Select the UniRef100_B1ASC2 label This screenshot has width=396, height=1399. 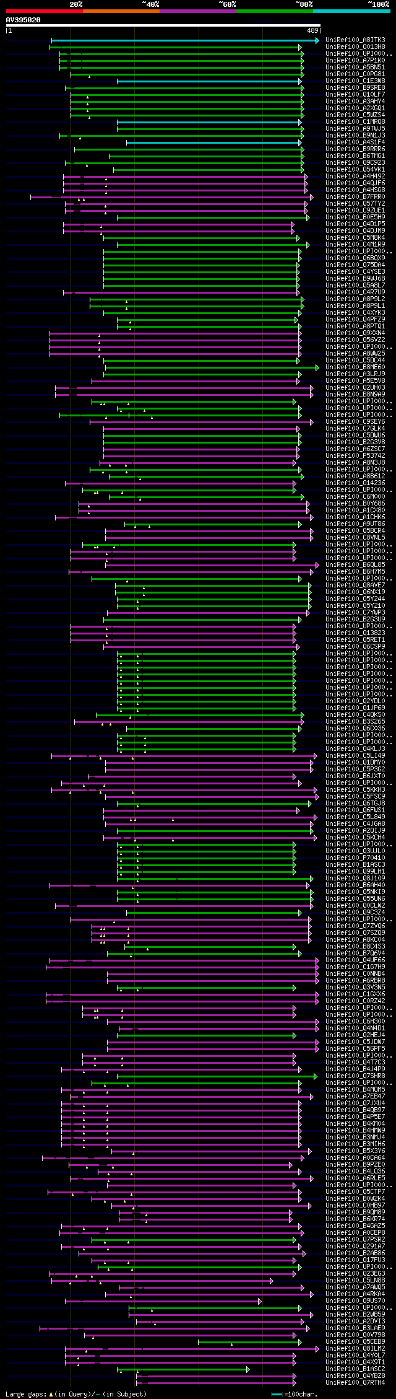click(x=355, y=1369)
